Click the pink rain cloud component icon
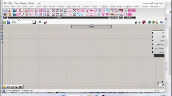Viewport: 172px width, 96px height. pos(91,14)
